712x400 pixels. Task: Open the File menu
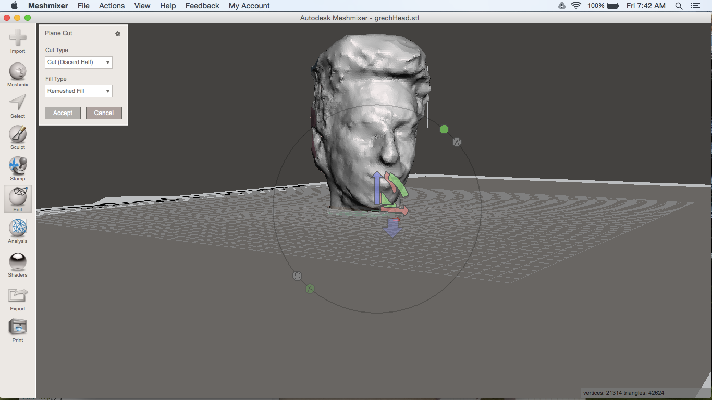83,6
